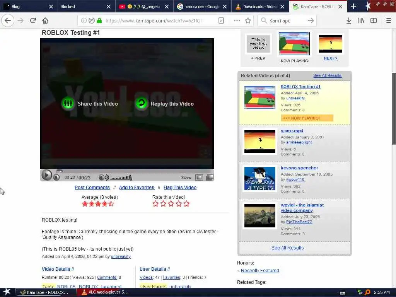Open the downloads arrow in toolbar
Viewport: 396px width, 297px height.
[349, 20]
